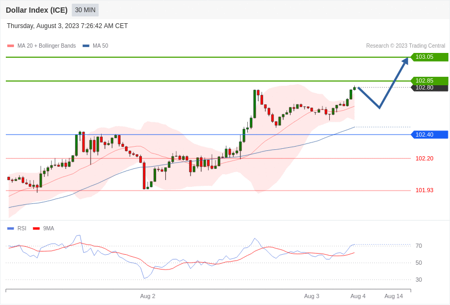This screenshot has height=305, width=450.
Task: Click the 101.93 red support label
Action: [x=425, y=190]
